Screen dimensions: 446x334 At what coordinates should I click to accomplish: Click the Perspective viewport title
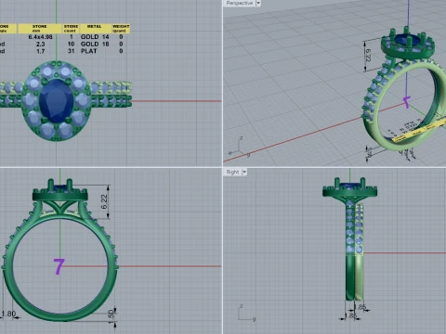pos(240,3)
